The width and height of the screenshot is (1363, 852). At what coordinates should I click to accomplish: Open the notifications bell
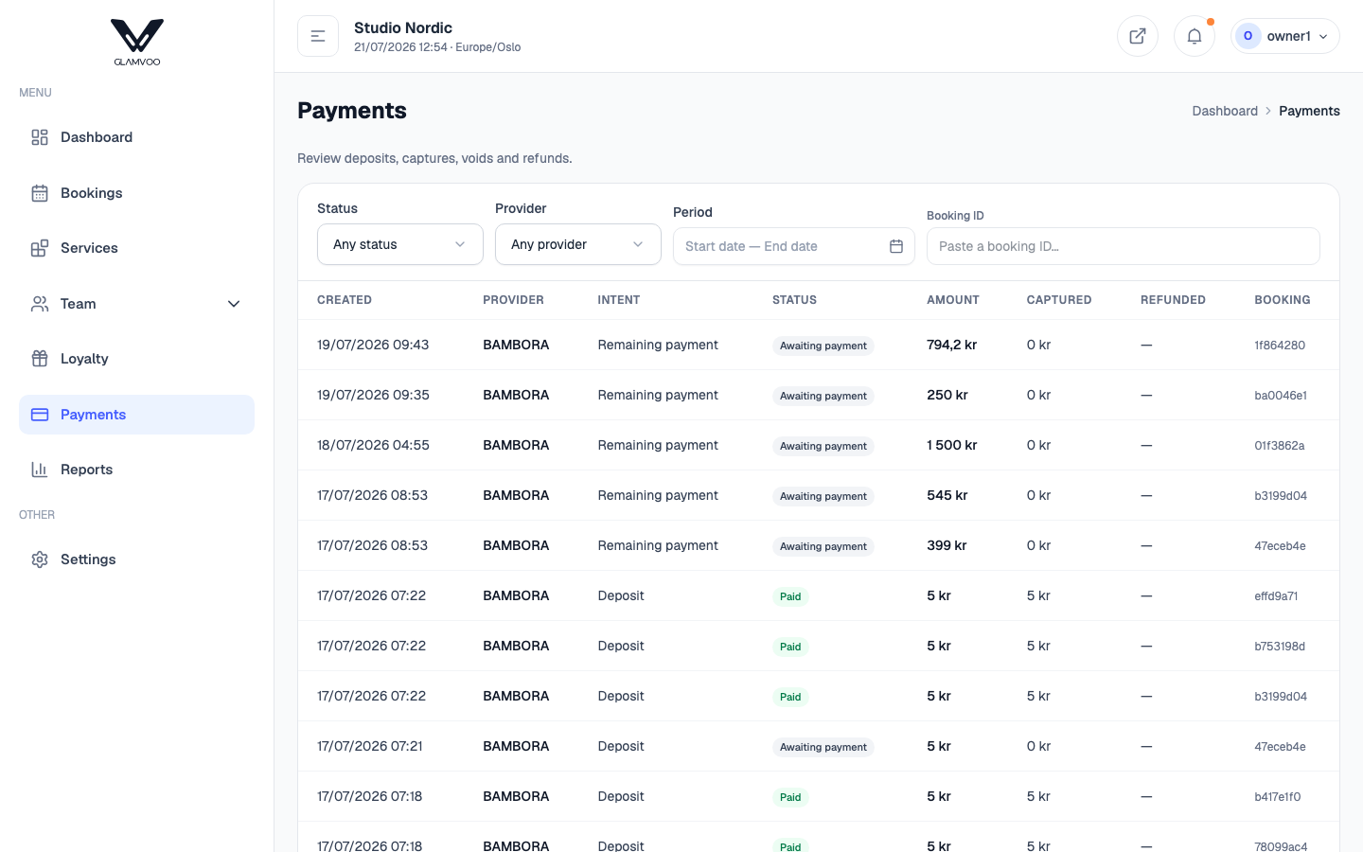(1195, 36)
